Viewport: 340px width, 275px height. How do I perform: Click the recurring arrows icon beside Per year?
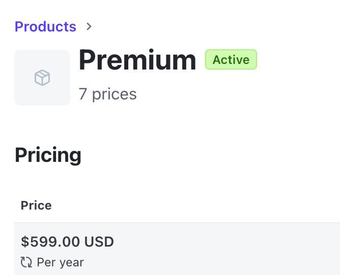click(26, 262)
